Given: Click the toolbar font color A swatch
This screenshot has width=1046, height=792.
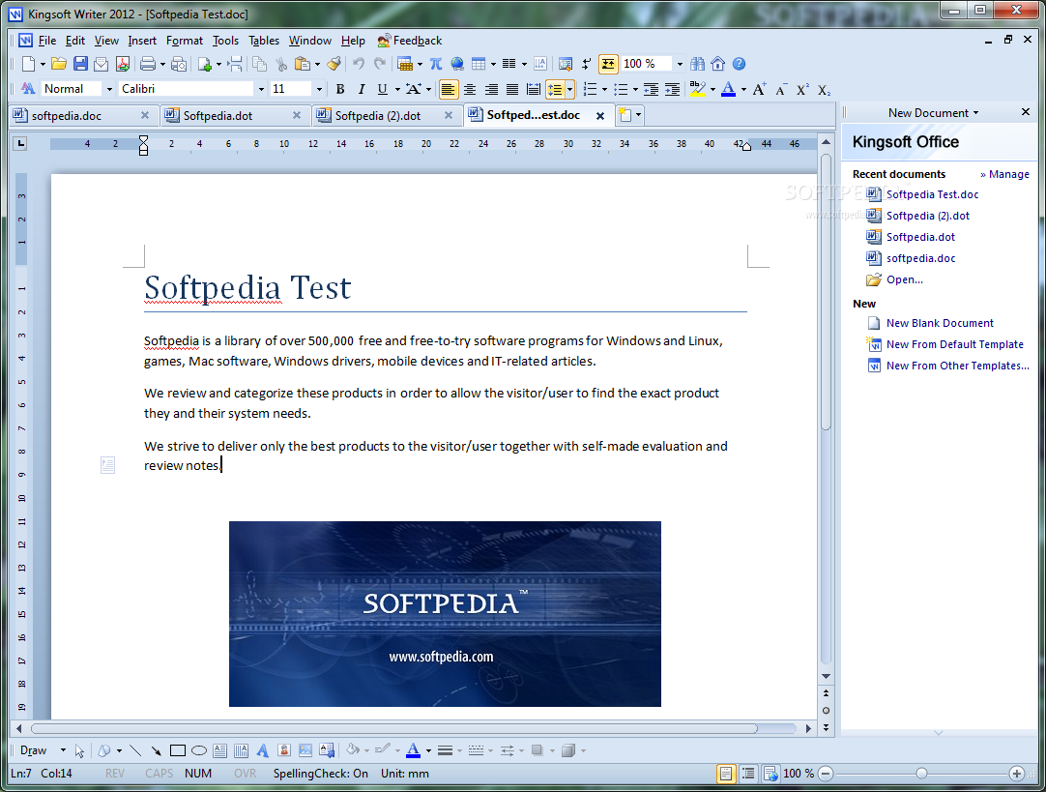Looking at the screenshot, I should coord(729,89).
